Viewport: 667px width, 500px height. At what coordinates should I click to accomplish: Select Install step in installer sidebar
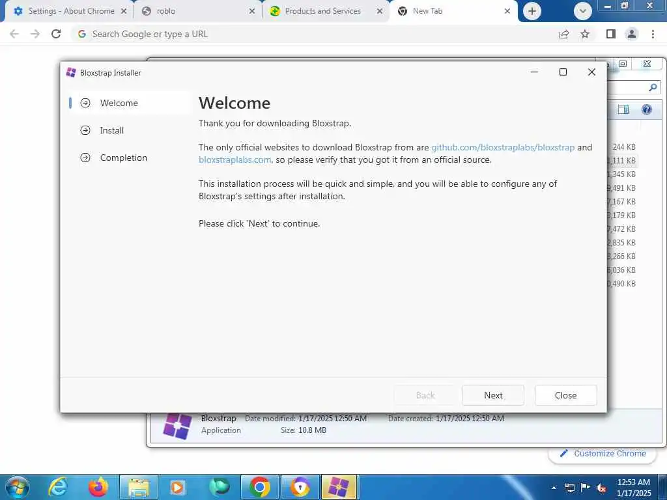[128, 130]
